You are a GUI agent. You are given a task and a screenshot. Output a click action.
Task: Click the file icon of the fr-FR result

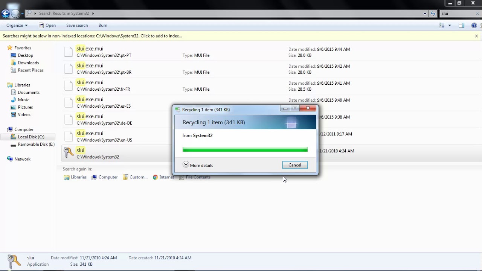[x=68, y=85]
